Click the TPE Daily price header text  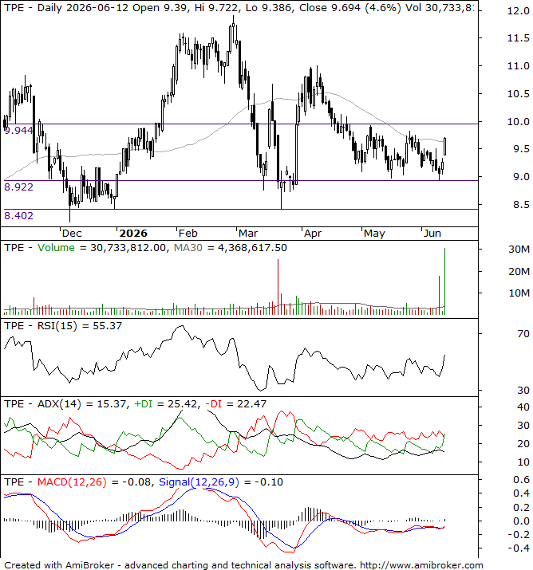[239, 8]
